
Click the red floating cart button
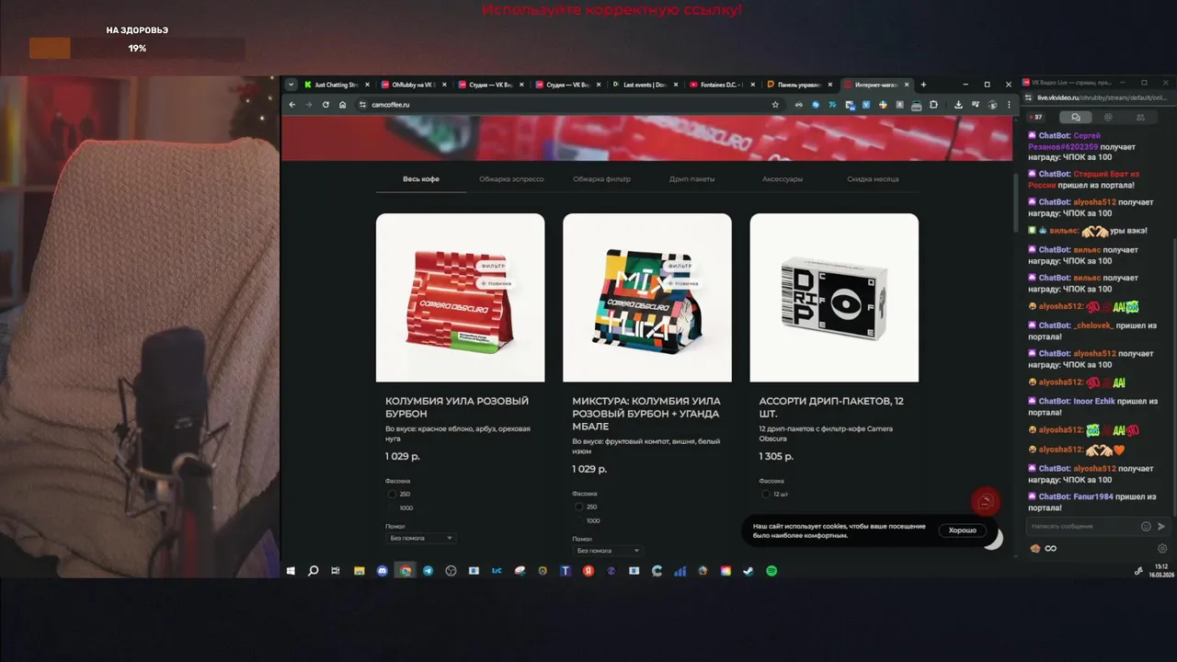point(985,501)
